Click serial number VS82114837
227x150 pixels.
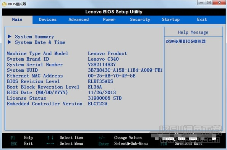(x=102, y=65)
